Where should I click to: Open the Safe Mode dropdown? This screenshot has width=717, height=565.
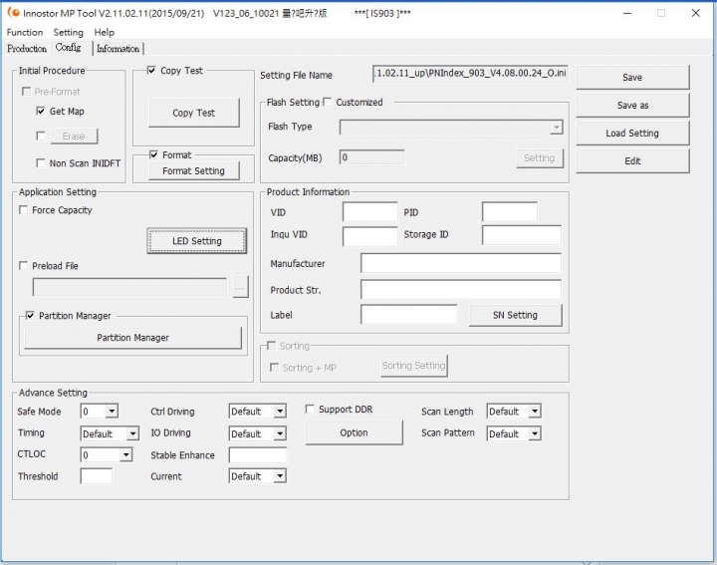click(112, 412)
